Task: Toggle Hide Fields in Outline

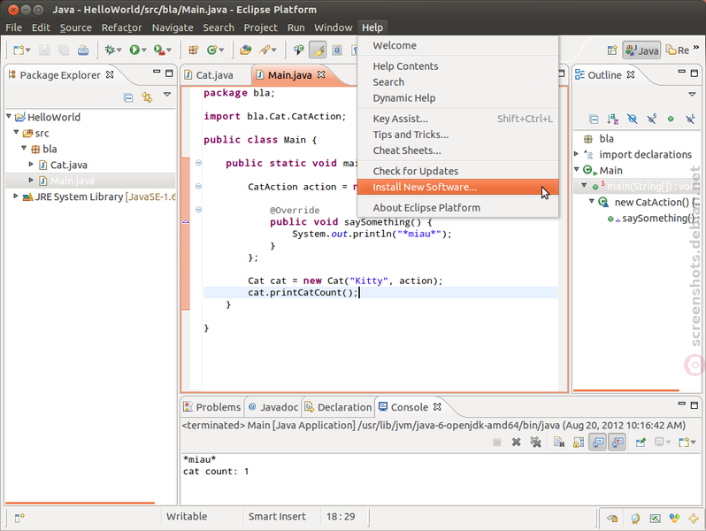Action: pyautogui.click(x=633, y=119)
